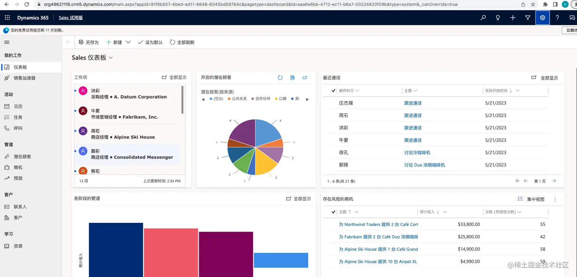Open the settings gear icon
Viewport: 577px width, 277px height.
pos(543,18)
